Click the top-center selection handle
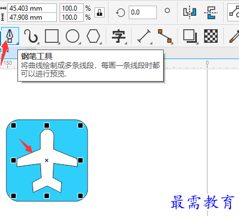 click(x=47, y=125)
